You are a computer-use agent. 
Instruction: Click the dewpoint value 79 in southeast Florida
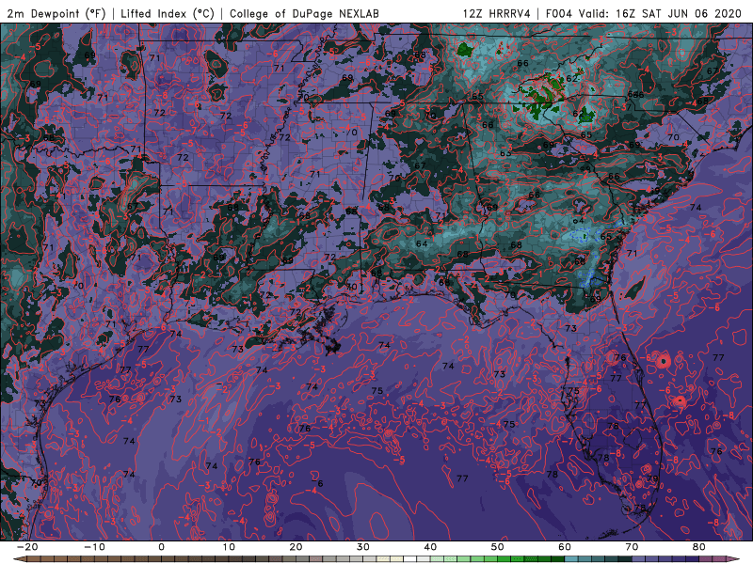point(651,478)
